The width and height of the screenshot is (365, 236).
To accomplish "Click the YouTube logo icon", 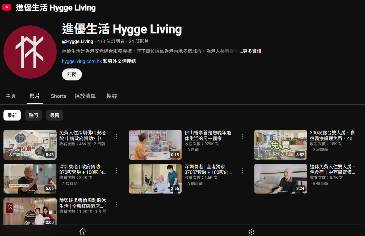I will coord(7,7).
